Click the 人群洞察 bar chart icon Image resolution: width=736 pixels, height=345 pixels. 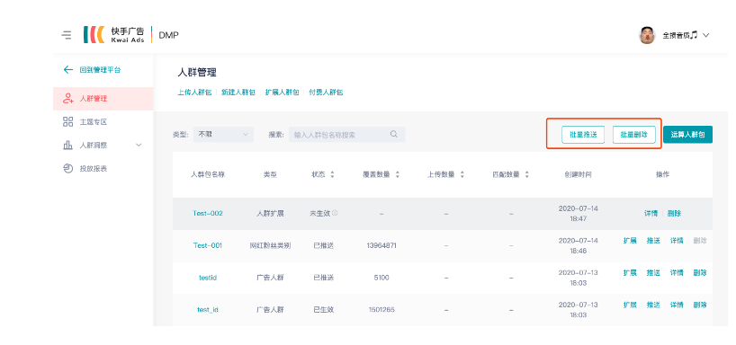coord(68,146)
